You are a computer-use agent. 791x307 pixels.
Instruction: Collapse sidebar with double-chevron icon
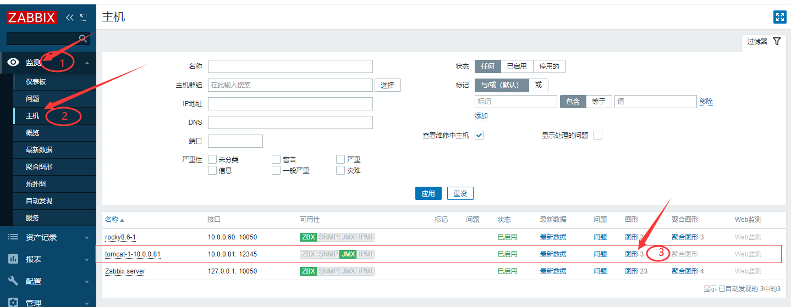point(69,18)
